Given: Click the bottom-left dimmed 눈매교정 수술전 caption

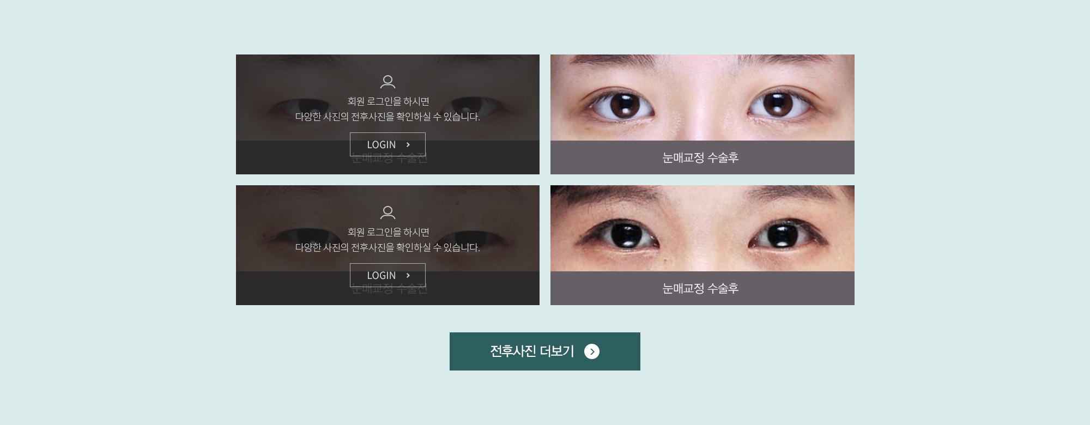Looking at the screenshot, I should pos(389,289).
